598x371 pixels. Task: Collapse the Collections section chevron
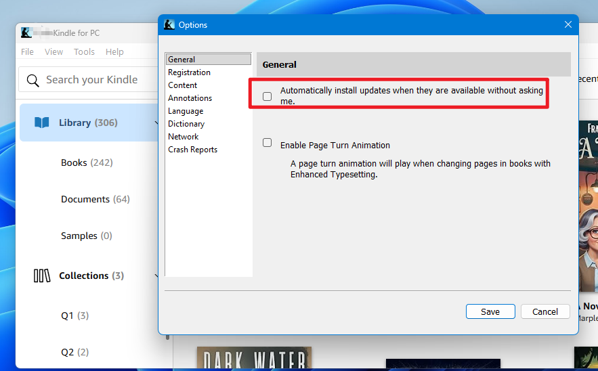[x=156, y=276]
